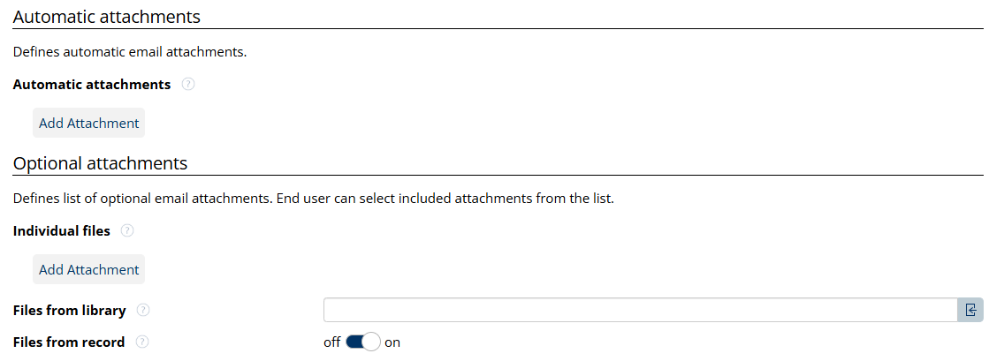Screen dimensions: 1004x361
Task: Open the Files from record help icon
Action: [x=142, y=342]
